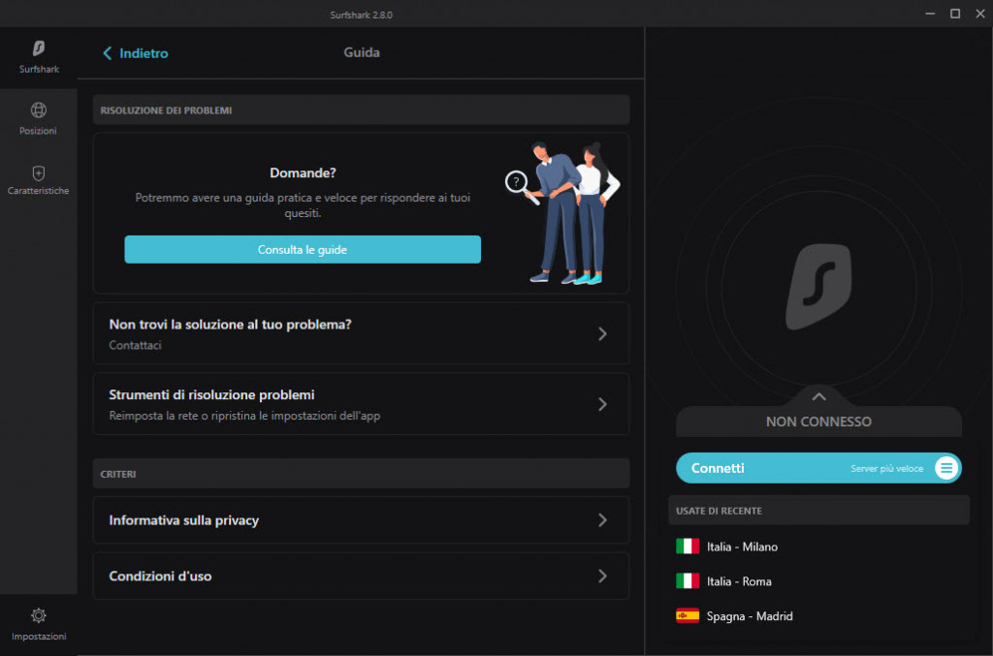Viewport: 993px width, 656px height.
Task: Click the Italy flag next to Roma
Action: (x=688, y=580)
